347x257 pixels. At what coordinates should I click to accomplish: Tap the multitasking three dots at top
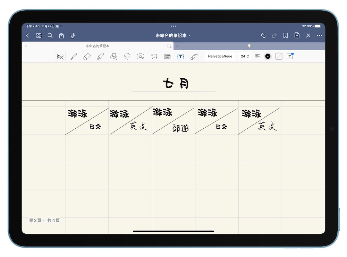(x=173, y=26)
